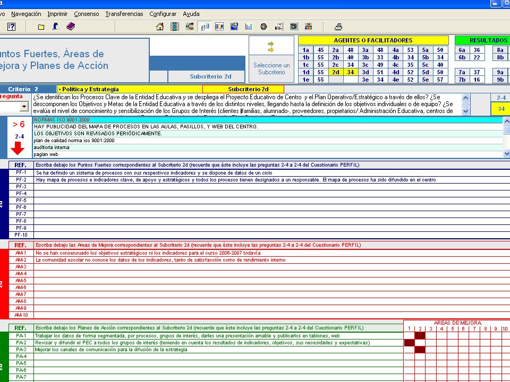
Task: Click the branching tree structure icon
Action: point(190,27)
